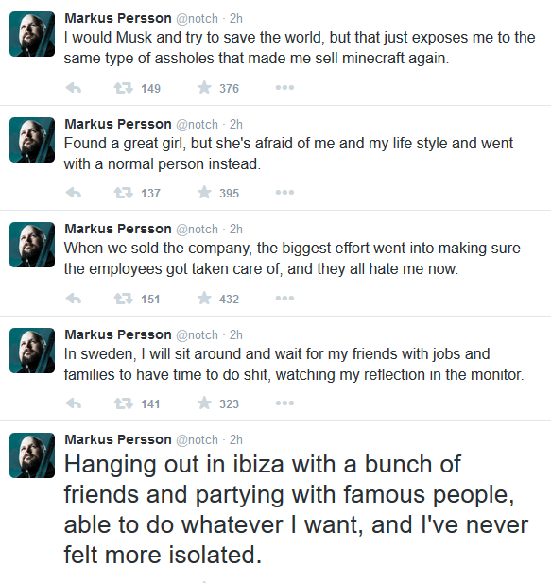551x583 pixels.
Task: Reply to the 'I would Musk' tweet
Action: tap(73, 88)
